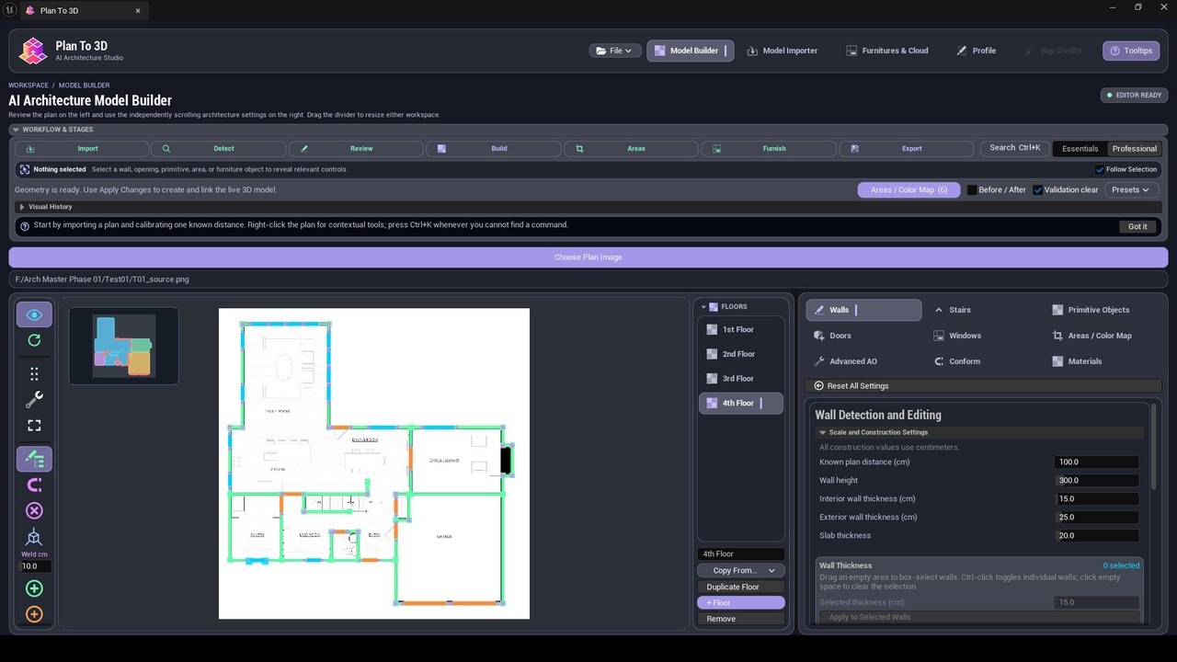Click the pink circled X icon
Screen dimensions: 1177x662
pos(34,510)
